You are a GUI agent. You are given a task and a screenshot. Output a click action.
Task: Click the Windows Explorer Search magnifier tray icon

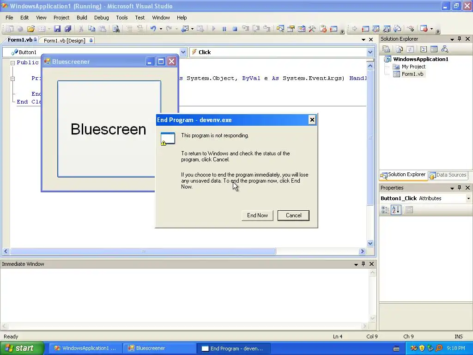tap(439, 348)
